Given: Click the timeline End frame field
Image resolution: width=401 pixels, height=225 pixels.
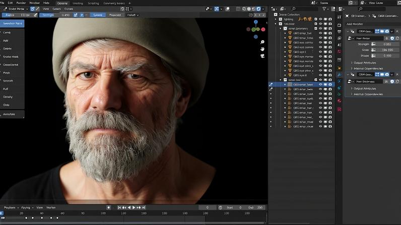Looking at the screenshot, I should pyautogui.click(x=255, y=207).
